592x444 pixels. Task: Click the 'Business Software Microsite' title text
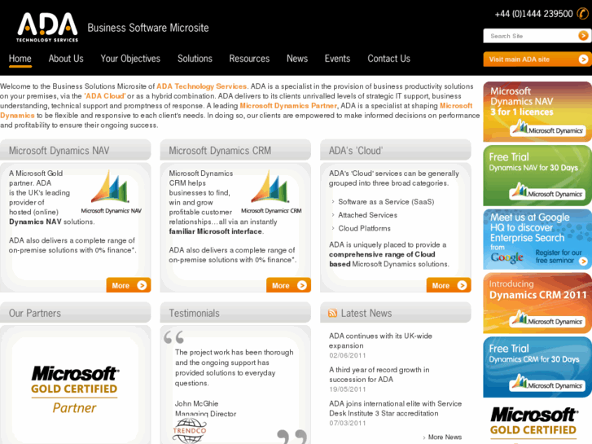148,28
